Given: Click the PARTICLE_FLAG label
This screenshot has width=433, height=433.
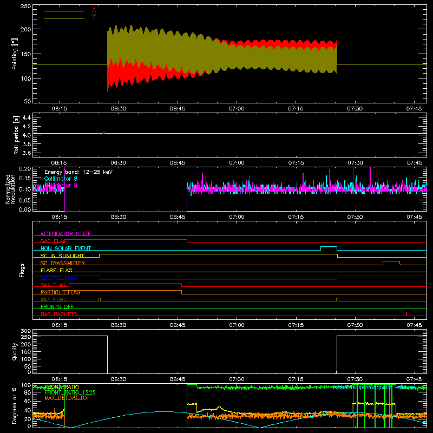Looking at the screenshot, I should click(x=61, y=292).
